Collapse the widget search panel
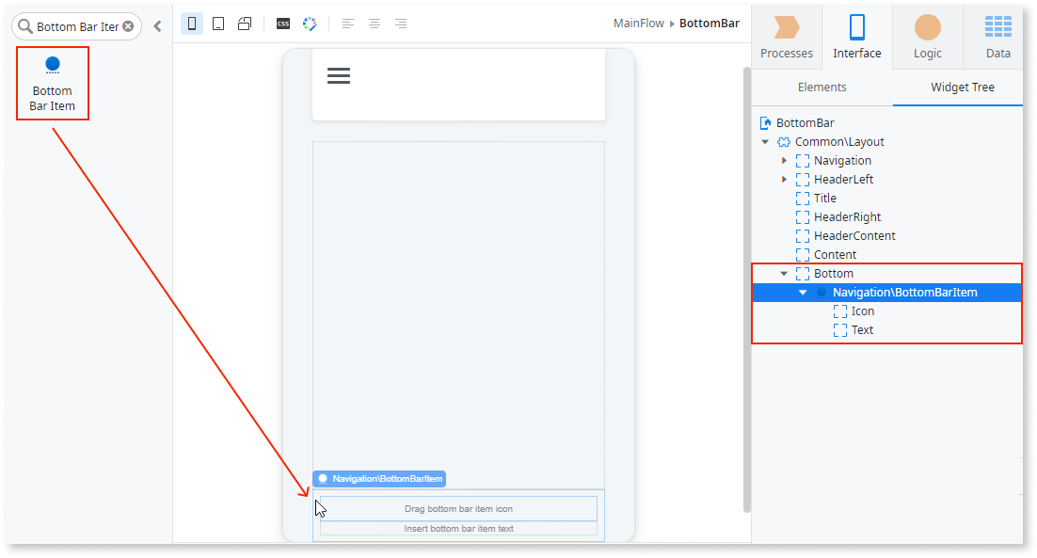The image size is (1037, 558). (x=158, y=25)
